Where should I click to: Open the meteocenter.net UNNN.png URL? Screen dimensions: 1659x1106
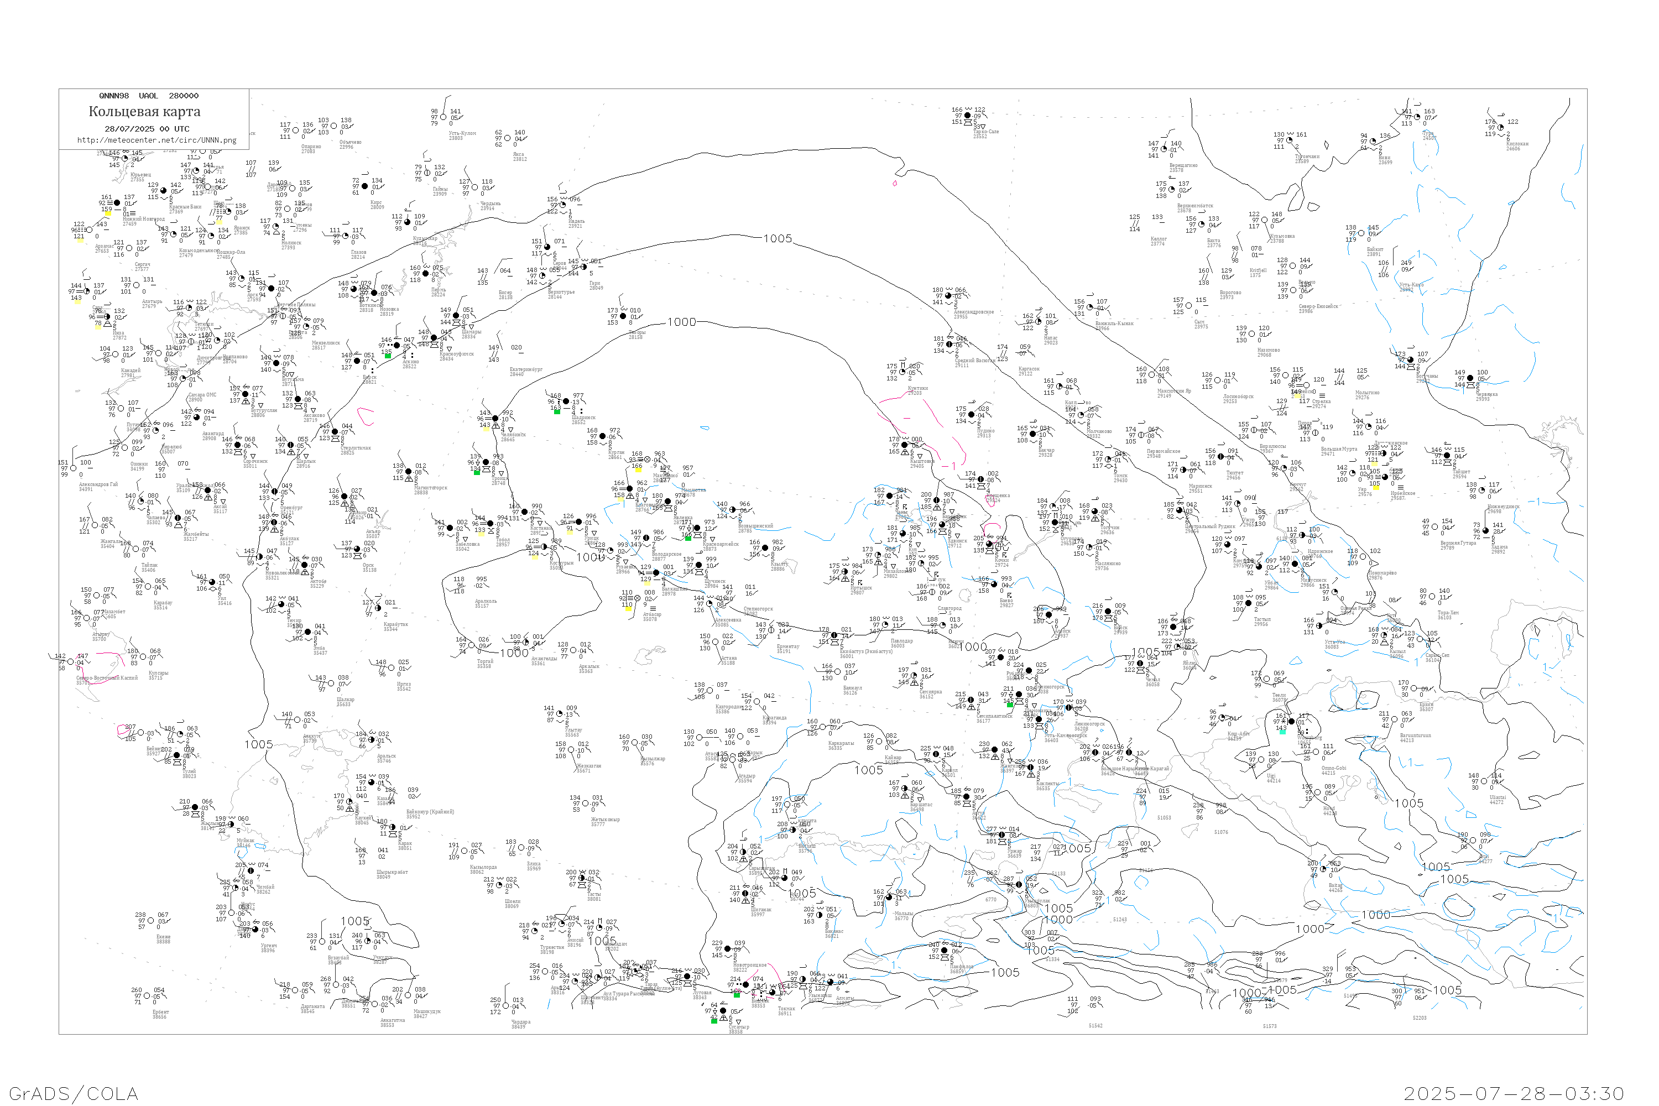coord(156,140)
